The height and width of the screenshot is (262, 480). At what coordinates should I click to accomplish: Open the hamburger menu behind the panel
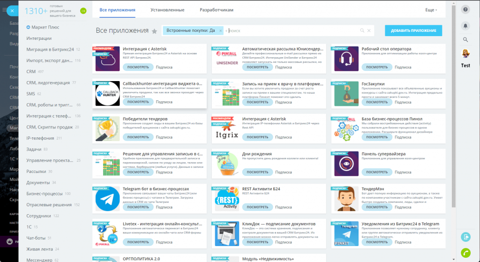pyautogui.click(x=4, y=10)
